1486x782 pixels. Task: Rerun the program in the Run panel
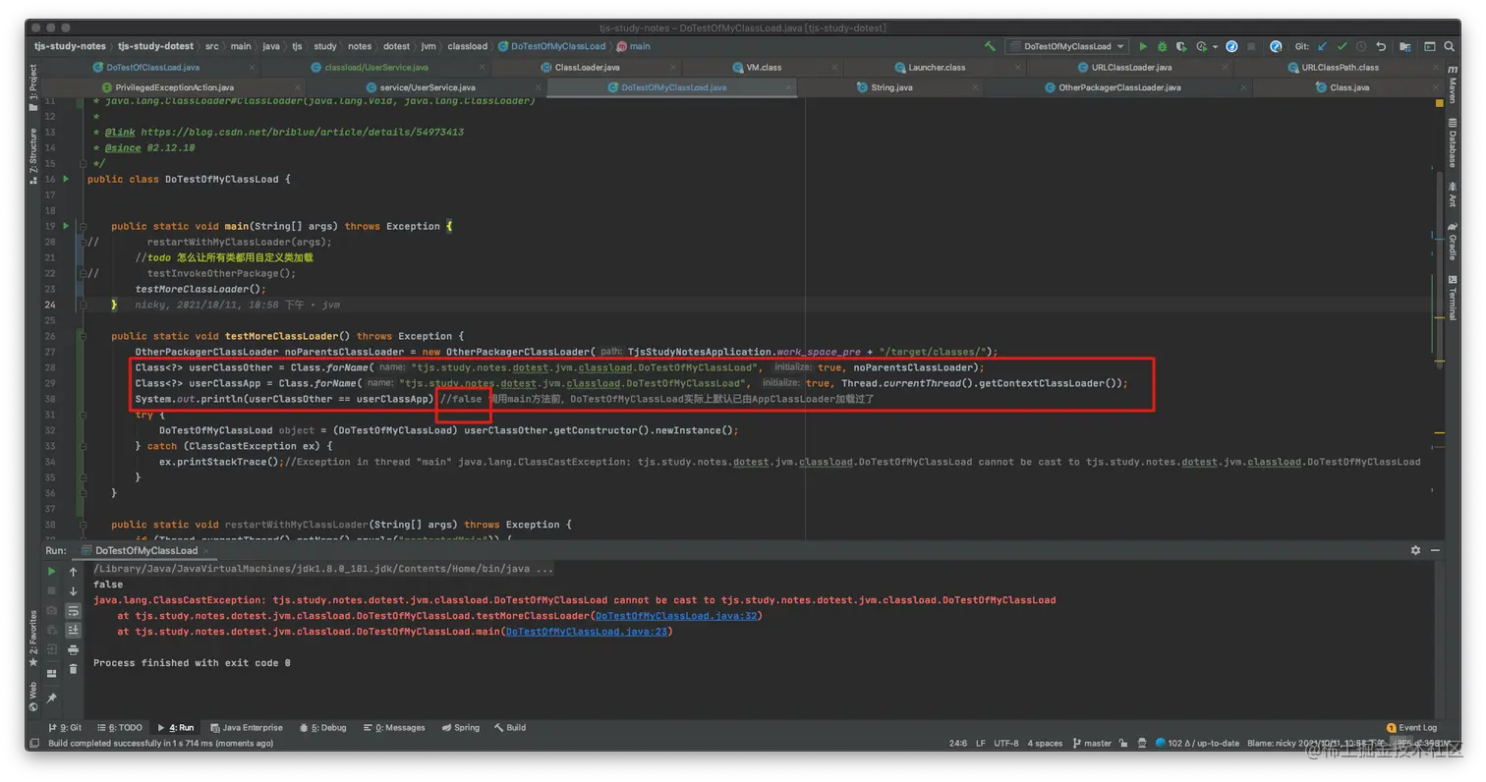pyautogui.click(x=52, y=571)
